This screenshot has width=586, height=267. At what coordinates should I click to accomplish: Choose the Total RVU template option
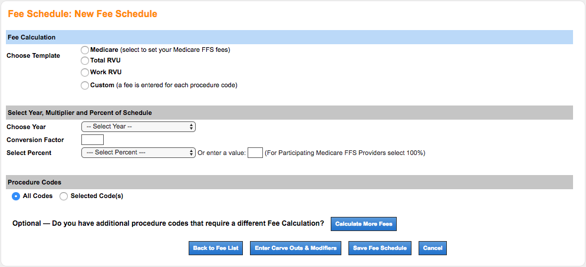click(x=85, y=61)
